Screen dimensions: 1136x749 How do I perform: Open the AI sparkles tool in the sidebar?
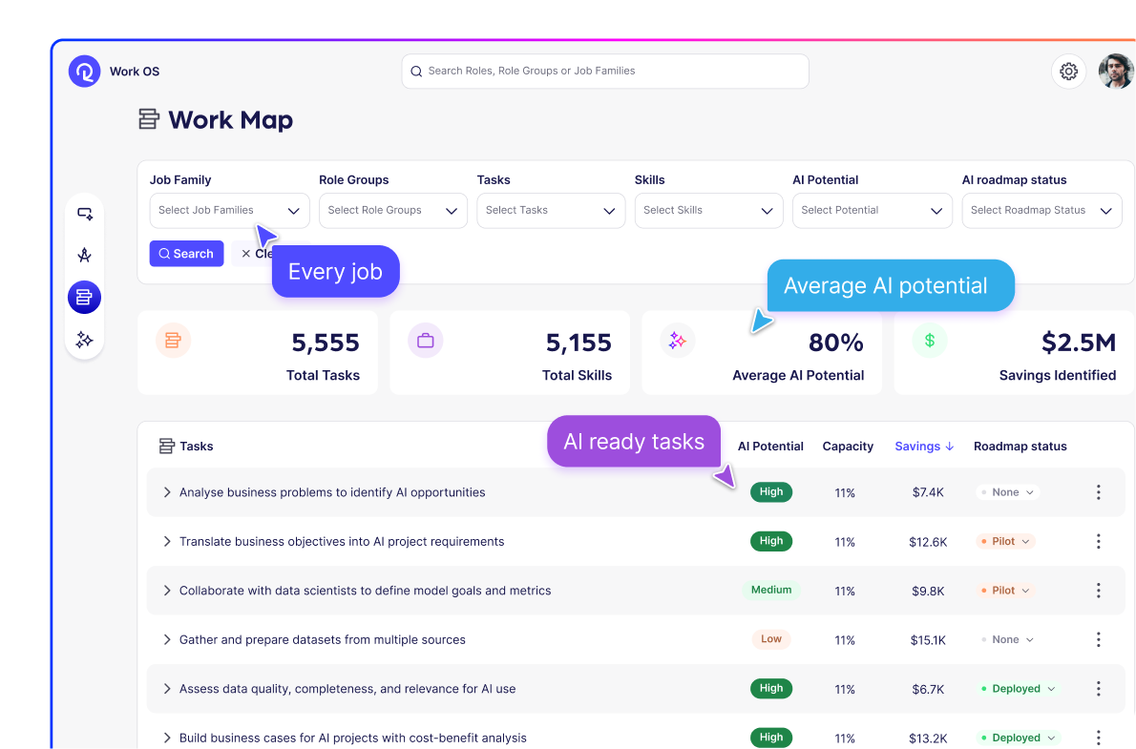(84, 340)
